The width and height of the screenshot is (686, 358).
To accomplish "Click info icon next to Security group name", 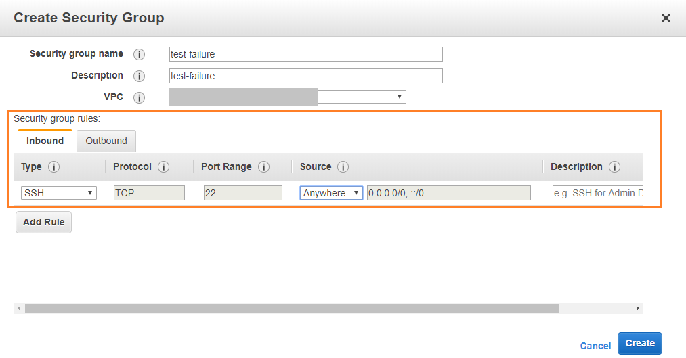I will [x=140, y=54].
